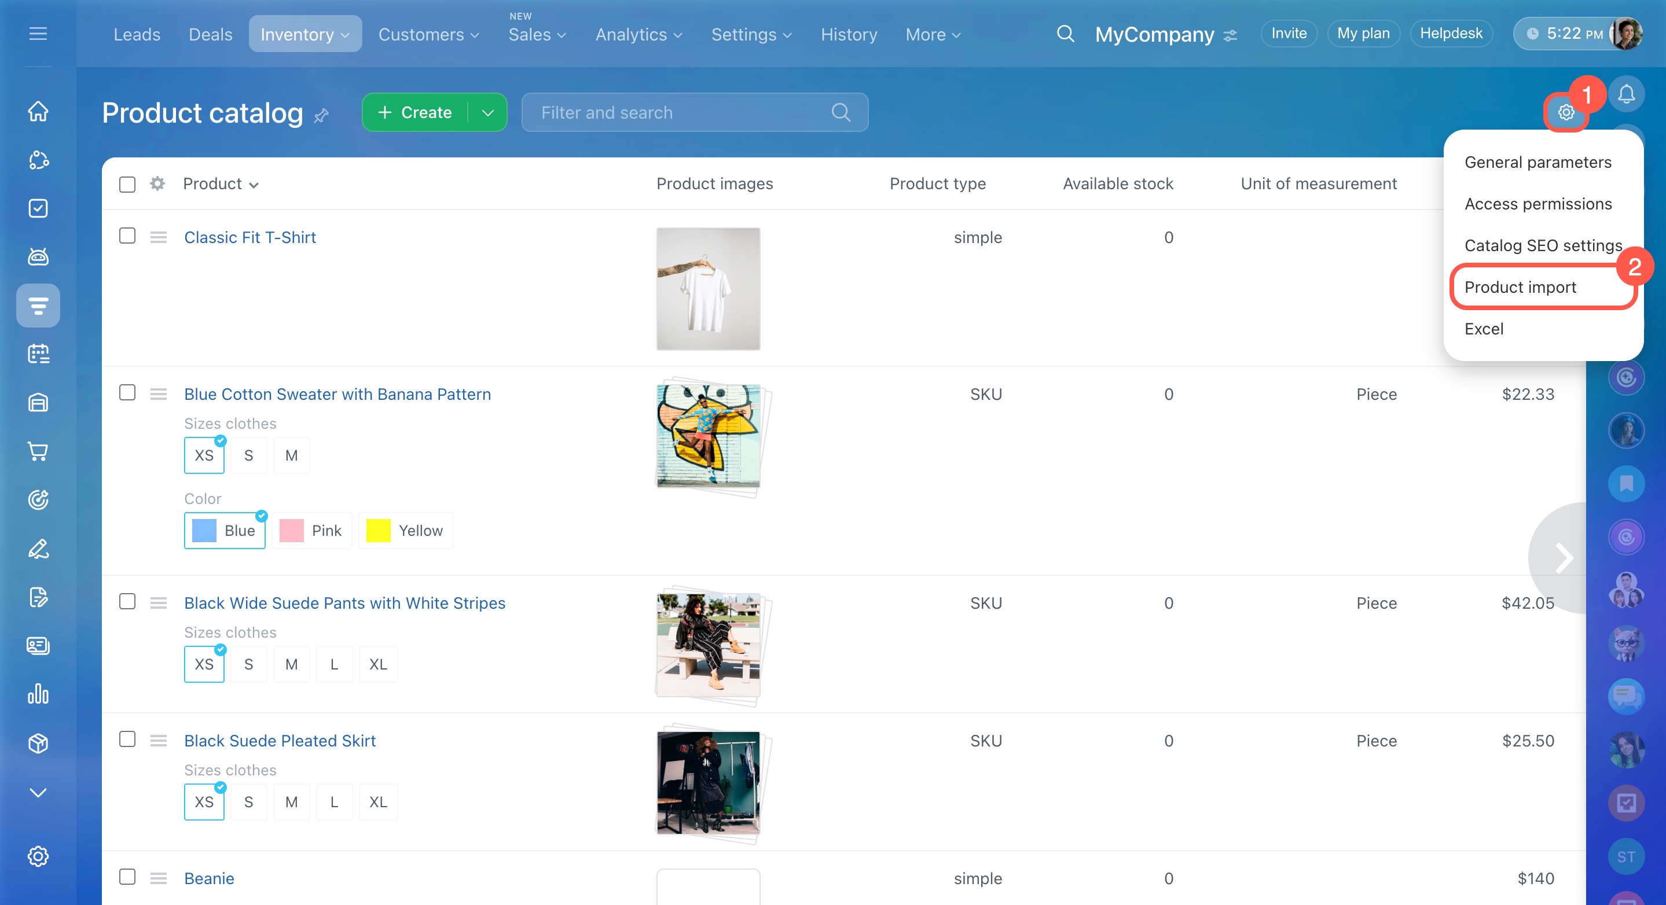Select the Black Suede Pleated Skirt checkbox

point(127,740)
